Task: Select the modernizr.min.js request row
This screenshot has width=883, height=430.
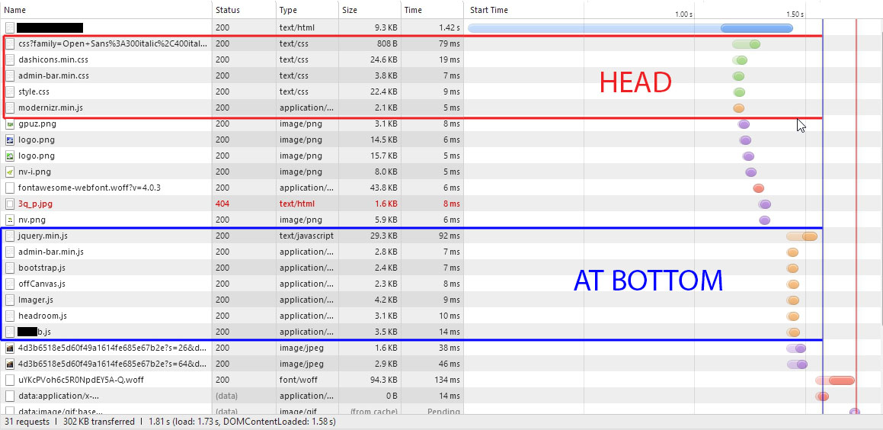Action: tap(50, 107)
